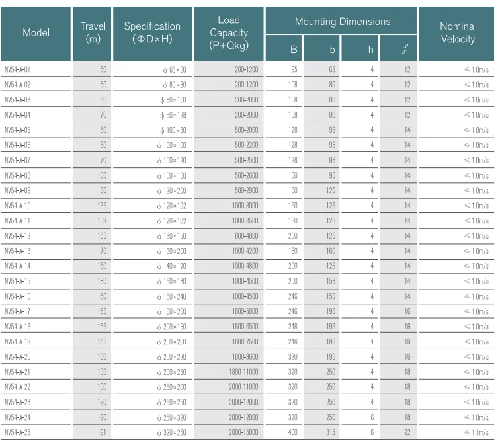Click model cell NV54-A-13

pyautogui.click(x=18, y=251)
